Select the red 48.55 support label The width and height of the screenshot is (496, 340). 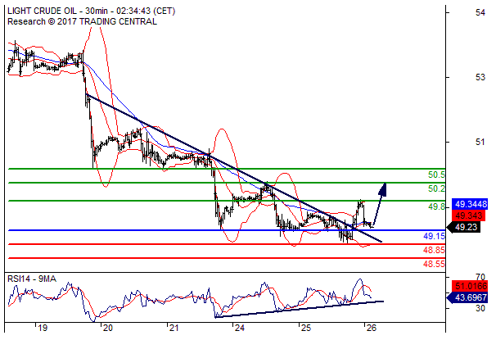coord(434,264)
